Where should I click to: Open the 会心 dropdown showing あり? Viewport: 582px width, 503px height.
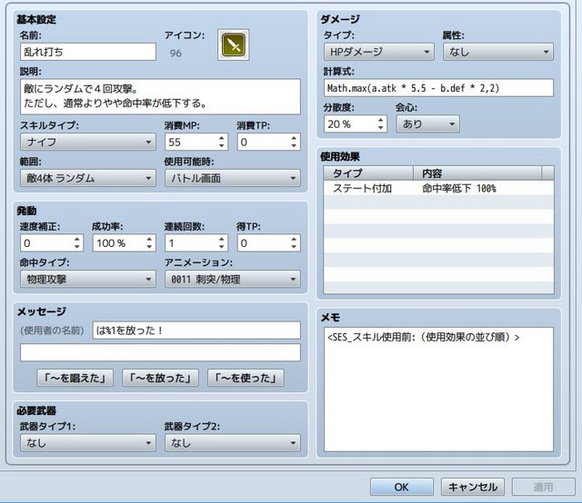(427, 123)
